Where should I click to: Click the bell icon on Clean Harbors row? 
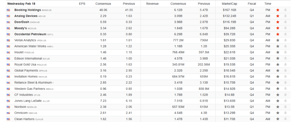[x=285, y=119]
